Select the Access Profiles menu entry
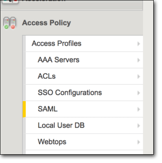 (x=56, y=43)
